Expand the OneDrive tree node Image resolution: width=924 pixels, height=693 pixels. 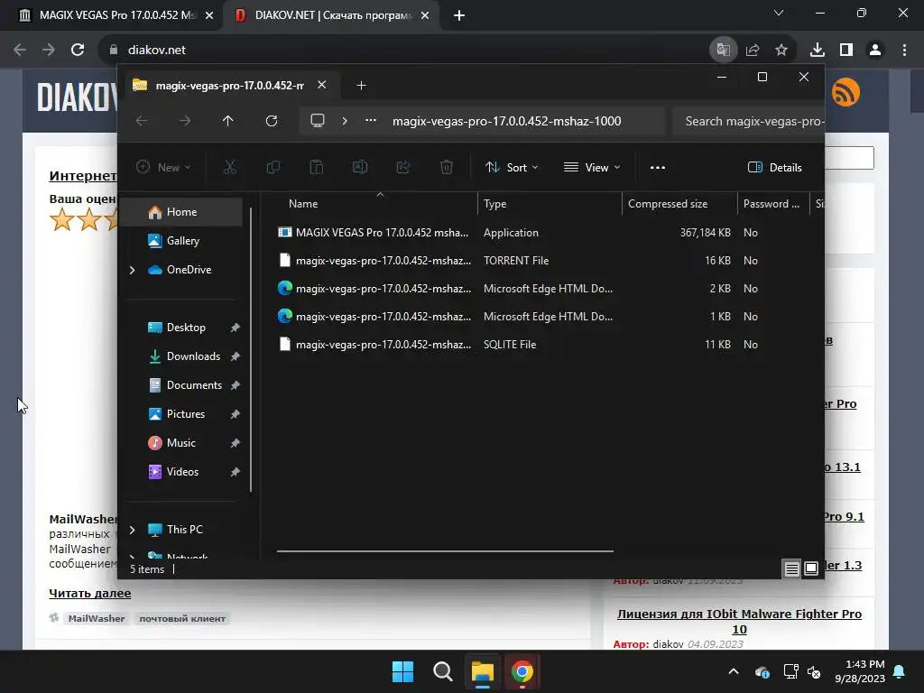133,270
